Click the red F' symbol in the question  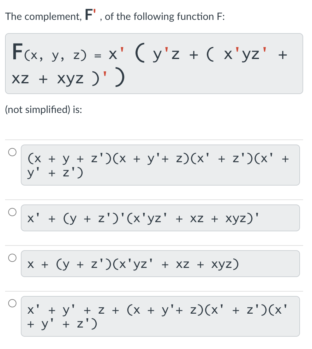pos(89,14)
